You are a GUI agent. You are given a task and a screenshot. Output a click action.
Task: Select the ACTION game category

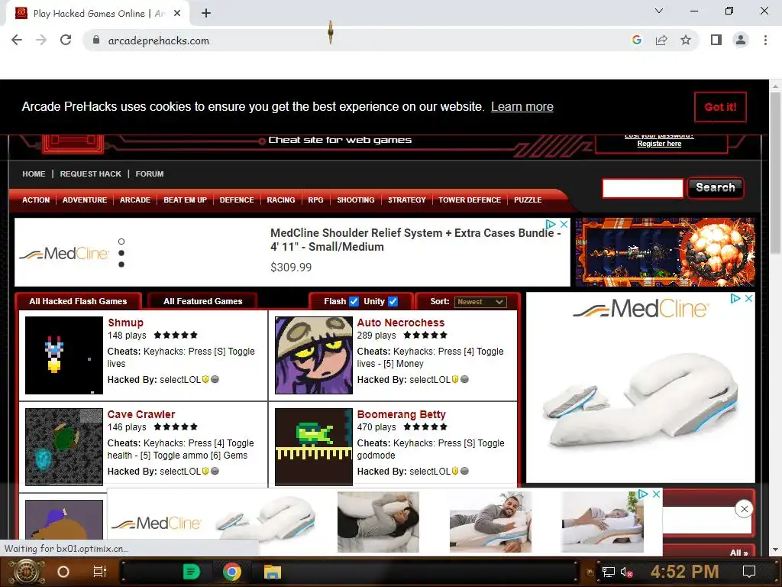tap(36, 200)
